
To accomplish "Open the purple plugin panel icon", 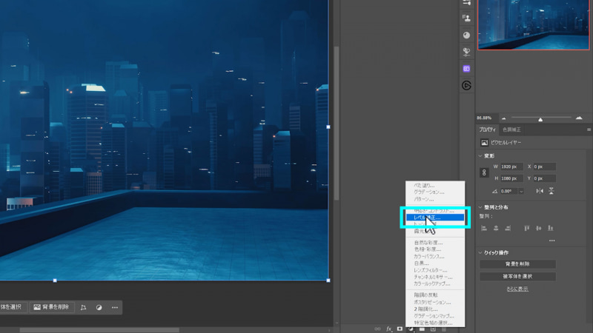I will (467, 69).
